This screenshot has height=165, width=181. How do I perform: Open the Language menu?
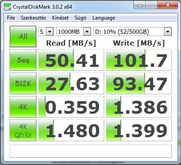[x=104, y=18]
